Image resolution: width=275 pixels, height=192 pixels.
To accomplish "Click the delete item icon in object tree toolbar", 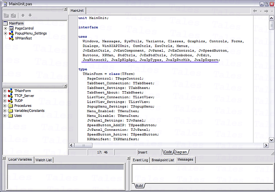I will coord(13,15).
